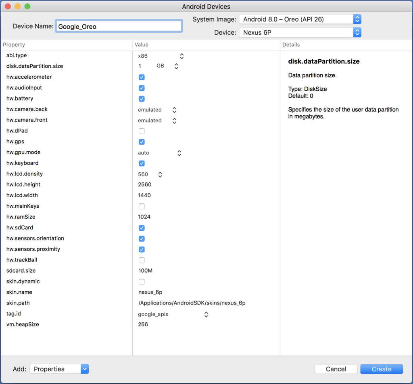This screenshot has height=384, width=413.
Task: Check the skin.dynamic checkbox
Action: (x=142, y=282)
